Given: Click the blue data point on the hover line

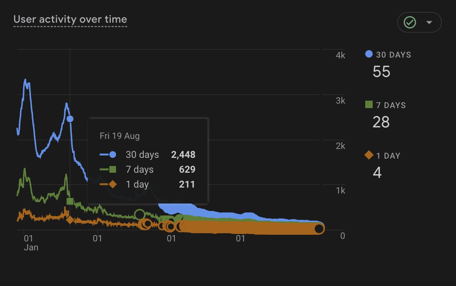Looking at the screenshot, I should [70, 119].
